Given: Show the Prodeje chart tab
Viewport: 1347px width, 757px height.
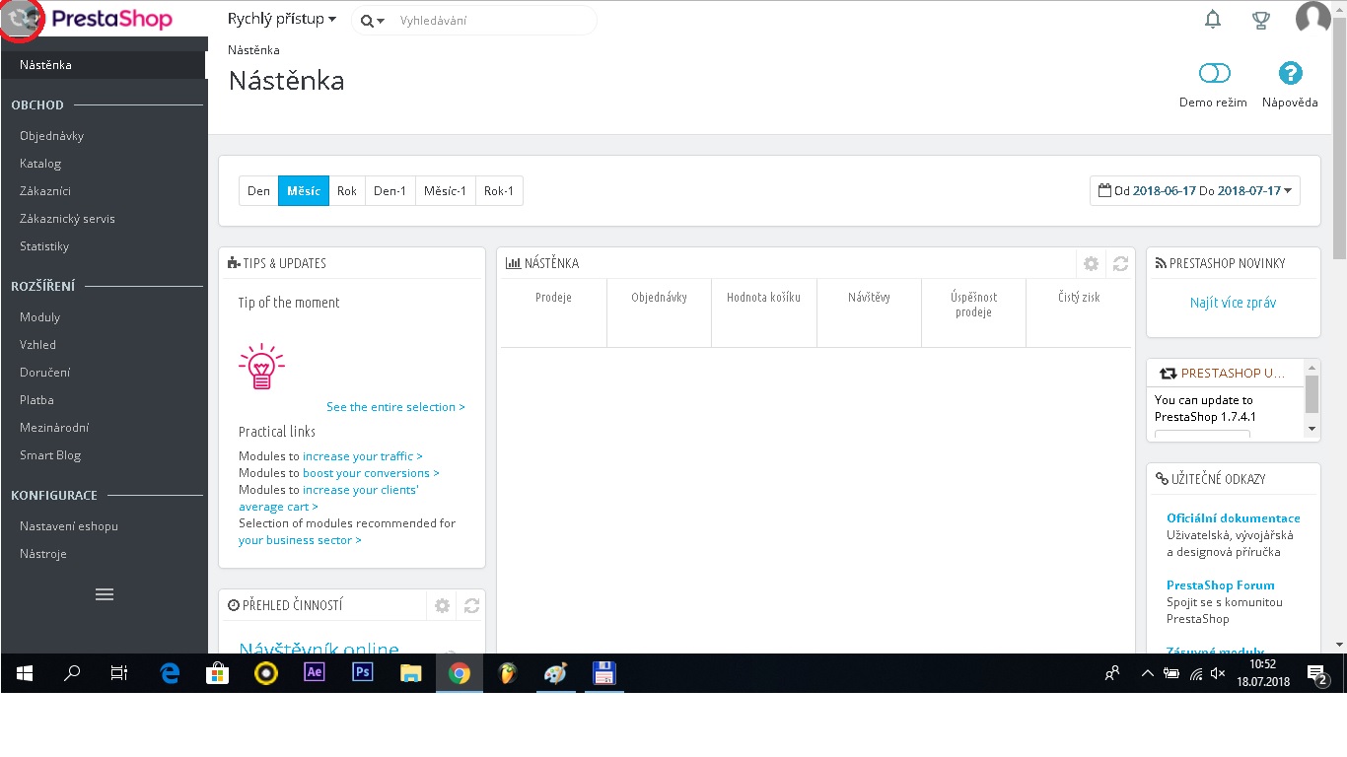Looking at the screenshot, I should point(553,312).
